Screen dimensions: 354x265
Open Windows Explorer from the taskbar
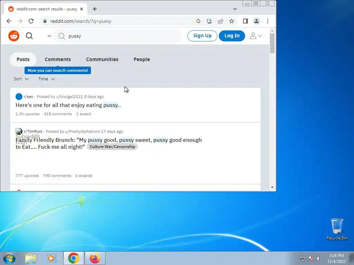(x=31, y=258)
